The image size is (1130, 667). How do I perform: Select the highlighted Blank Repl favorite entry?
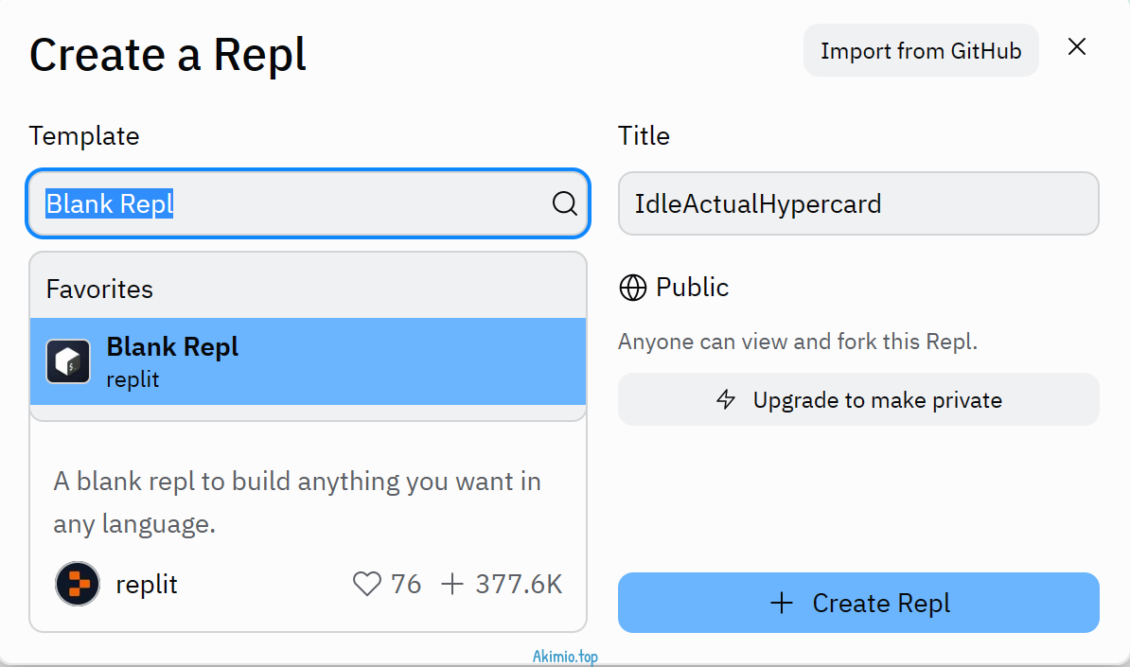coord(308,360)
